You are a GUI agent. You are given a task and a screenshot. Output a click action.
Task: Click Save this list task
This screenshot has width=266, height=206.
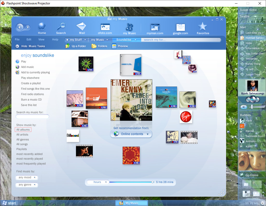(x=29, y=105)
